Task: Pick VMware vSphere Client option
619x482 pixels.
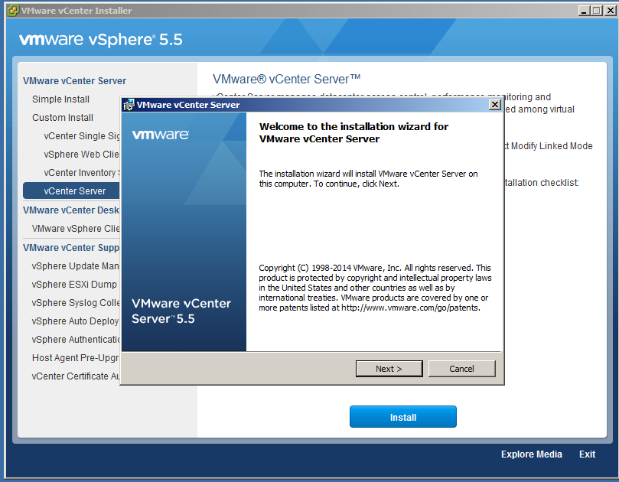Action: pyautogui.click(x=76, y=229)
